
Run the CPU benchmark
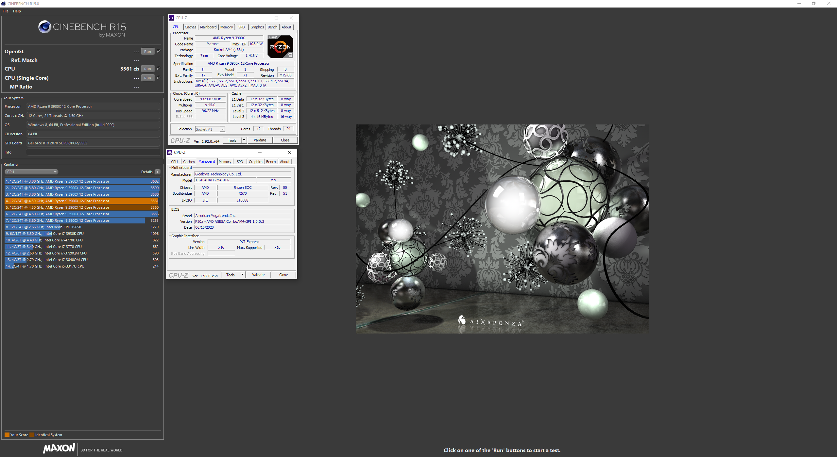tap(147, 69)
